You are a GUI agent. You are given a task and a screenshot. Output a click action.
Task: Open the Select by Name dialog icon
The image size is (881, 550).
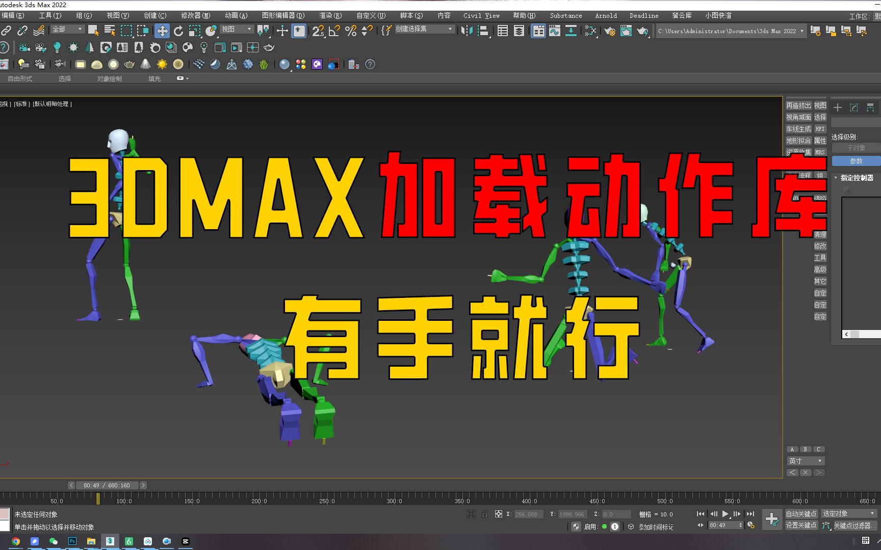(x=110, y=31)
